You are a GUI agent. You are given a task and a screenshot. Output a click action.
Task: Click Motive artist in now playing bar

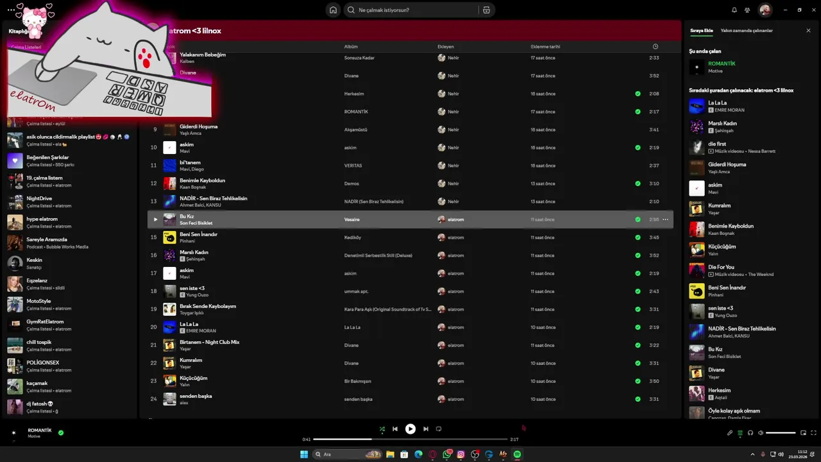click(x=34, y=436)
